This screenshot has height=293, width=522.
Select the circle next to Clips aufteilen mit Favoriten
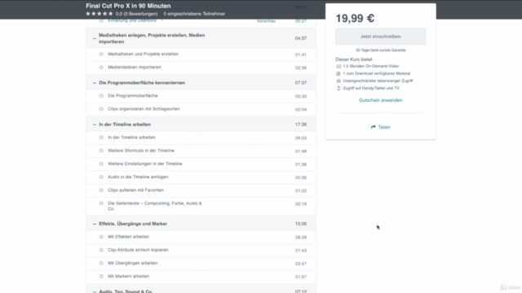click(x=101, y=190)
